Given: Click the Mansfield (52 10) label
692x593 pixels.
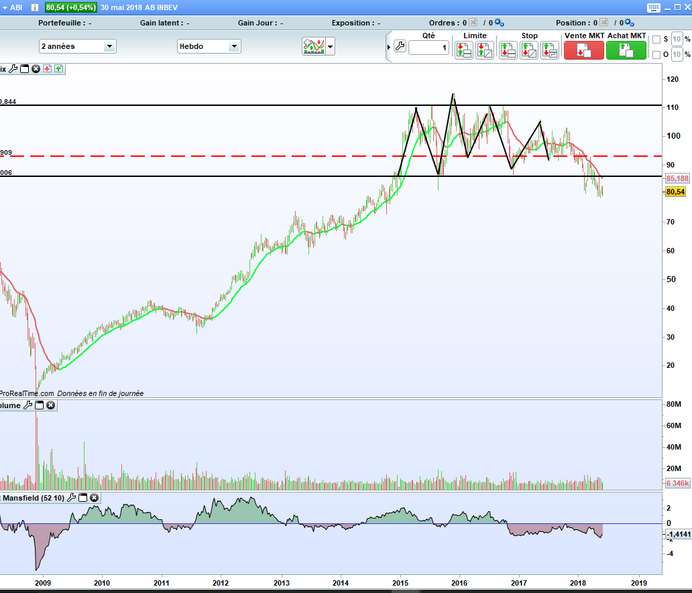Looking at the screenshot, I should [34, 498].
